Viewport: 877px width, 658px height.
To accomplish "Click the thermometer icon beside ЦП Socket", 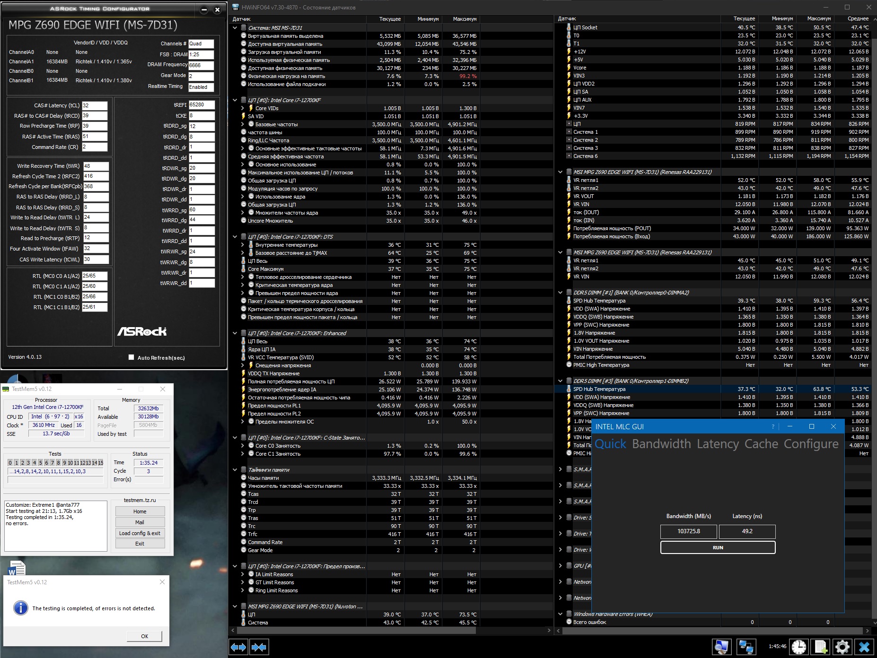I will [569, 27].
